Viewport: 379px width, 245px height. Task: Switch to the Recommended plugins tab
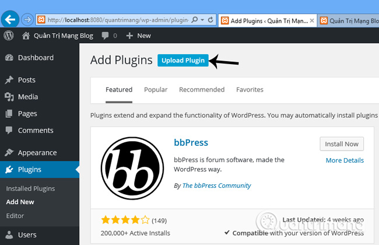[202, 90]
